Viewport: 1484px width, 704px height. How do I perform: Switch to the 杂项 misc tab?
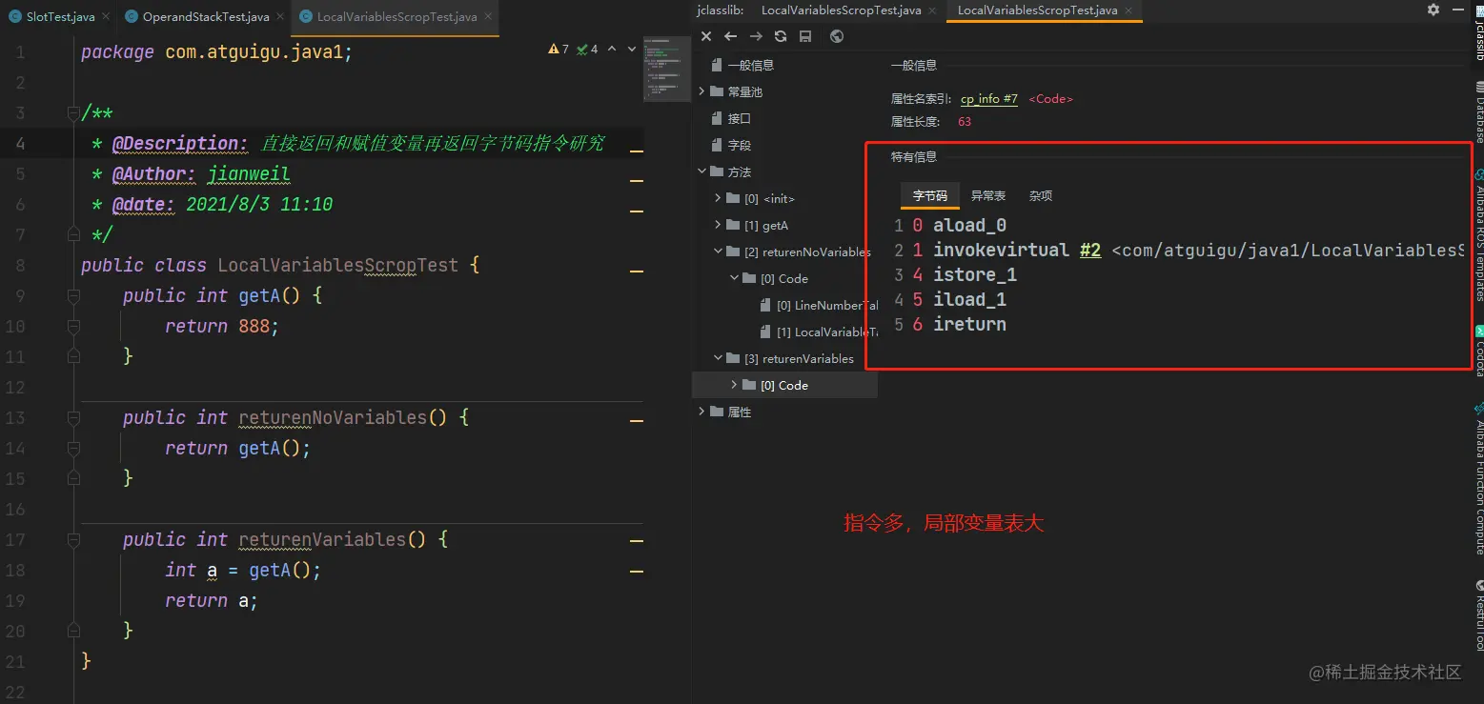coord(1040,195)
